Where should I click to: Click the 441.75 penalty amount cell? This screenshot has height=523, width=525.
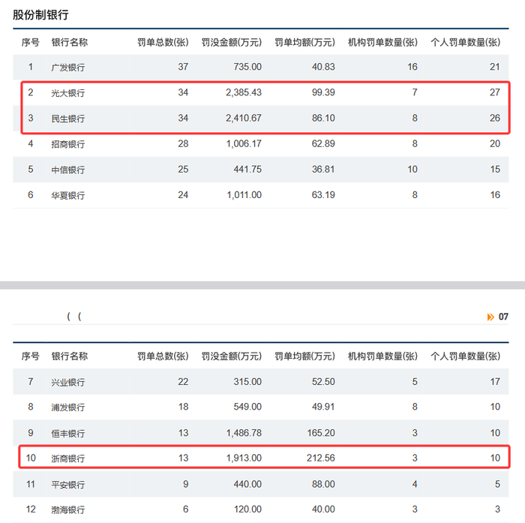pyautogui.click(x=247, y=169)
